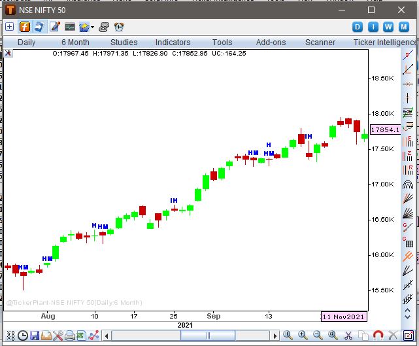The height and width of the screenshot is (346, 419).
Task: Select the vertical line tool
Action: pos(408,98)
